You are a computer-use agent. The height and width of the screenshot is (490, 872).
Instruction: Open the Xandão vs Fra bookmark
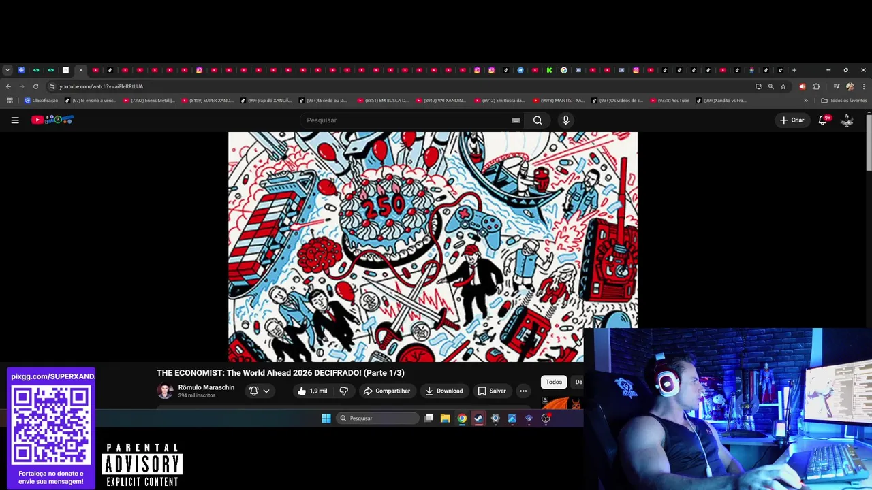pos(721,101)
